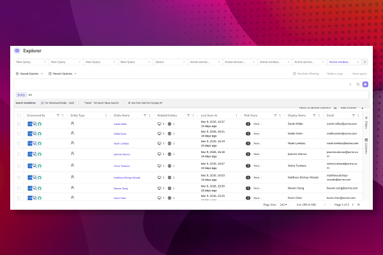The image size is (383, 255).
Task: Select the Bowen Song row checkbox
Action: (19, 189)
